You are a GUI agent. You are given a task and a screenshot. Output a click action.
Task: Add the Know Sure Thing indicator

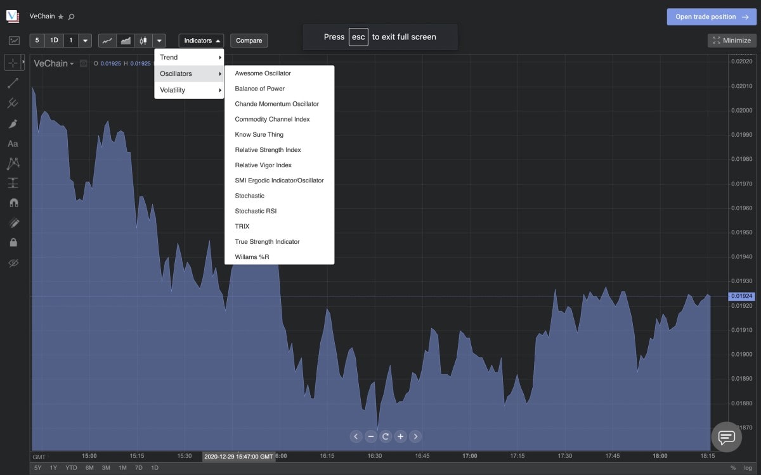coord(279,134)
